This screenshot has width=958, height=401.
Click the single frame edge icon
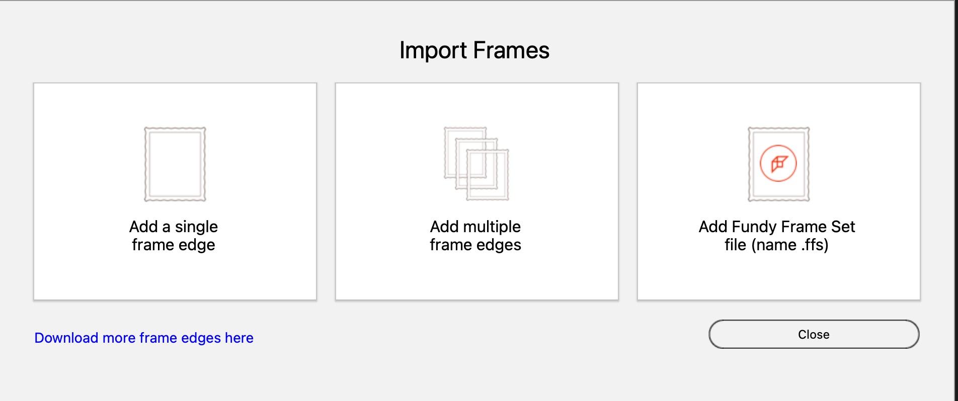click(x=175, y=164)
